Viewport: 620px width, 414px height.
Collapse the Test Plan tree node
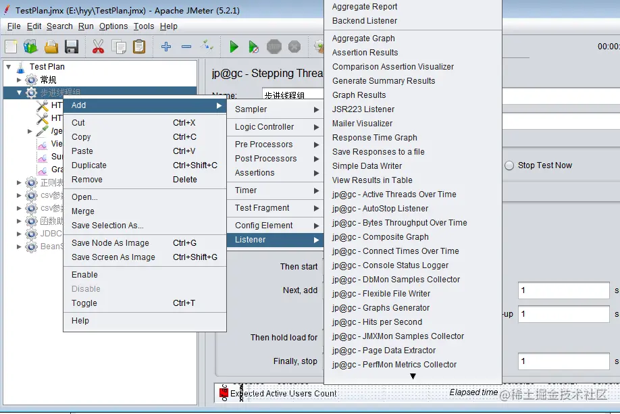click(8, 67)
